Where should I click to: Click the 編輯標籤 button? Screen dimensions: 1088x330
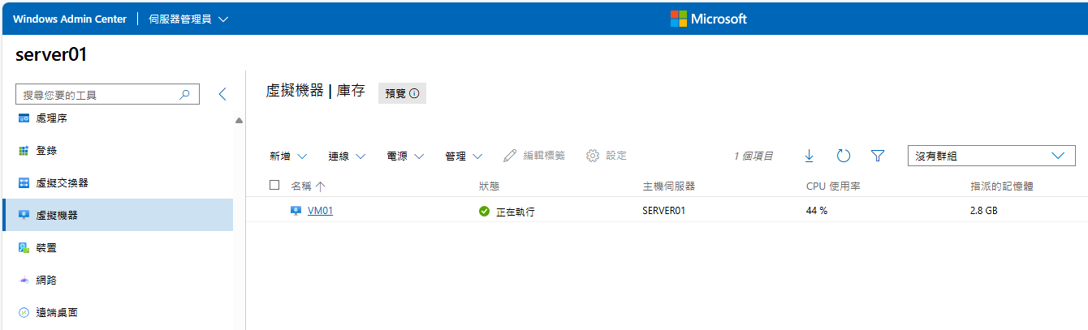(x=534, y=156)
